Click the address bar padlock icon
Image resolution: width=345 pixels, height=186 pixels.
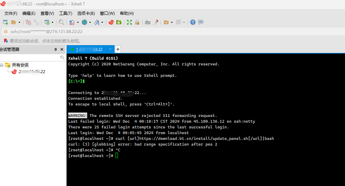(6, 32)
